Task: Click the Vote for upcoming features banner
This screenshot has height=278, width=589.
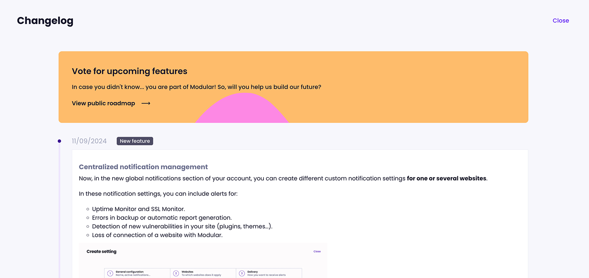Action: pos(293,86)
